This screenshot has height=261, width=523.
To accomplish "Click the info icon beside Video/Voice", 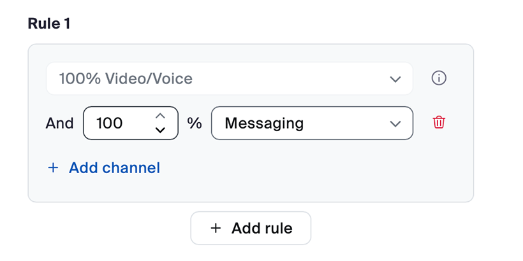I will tap(439, 78).
